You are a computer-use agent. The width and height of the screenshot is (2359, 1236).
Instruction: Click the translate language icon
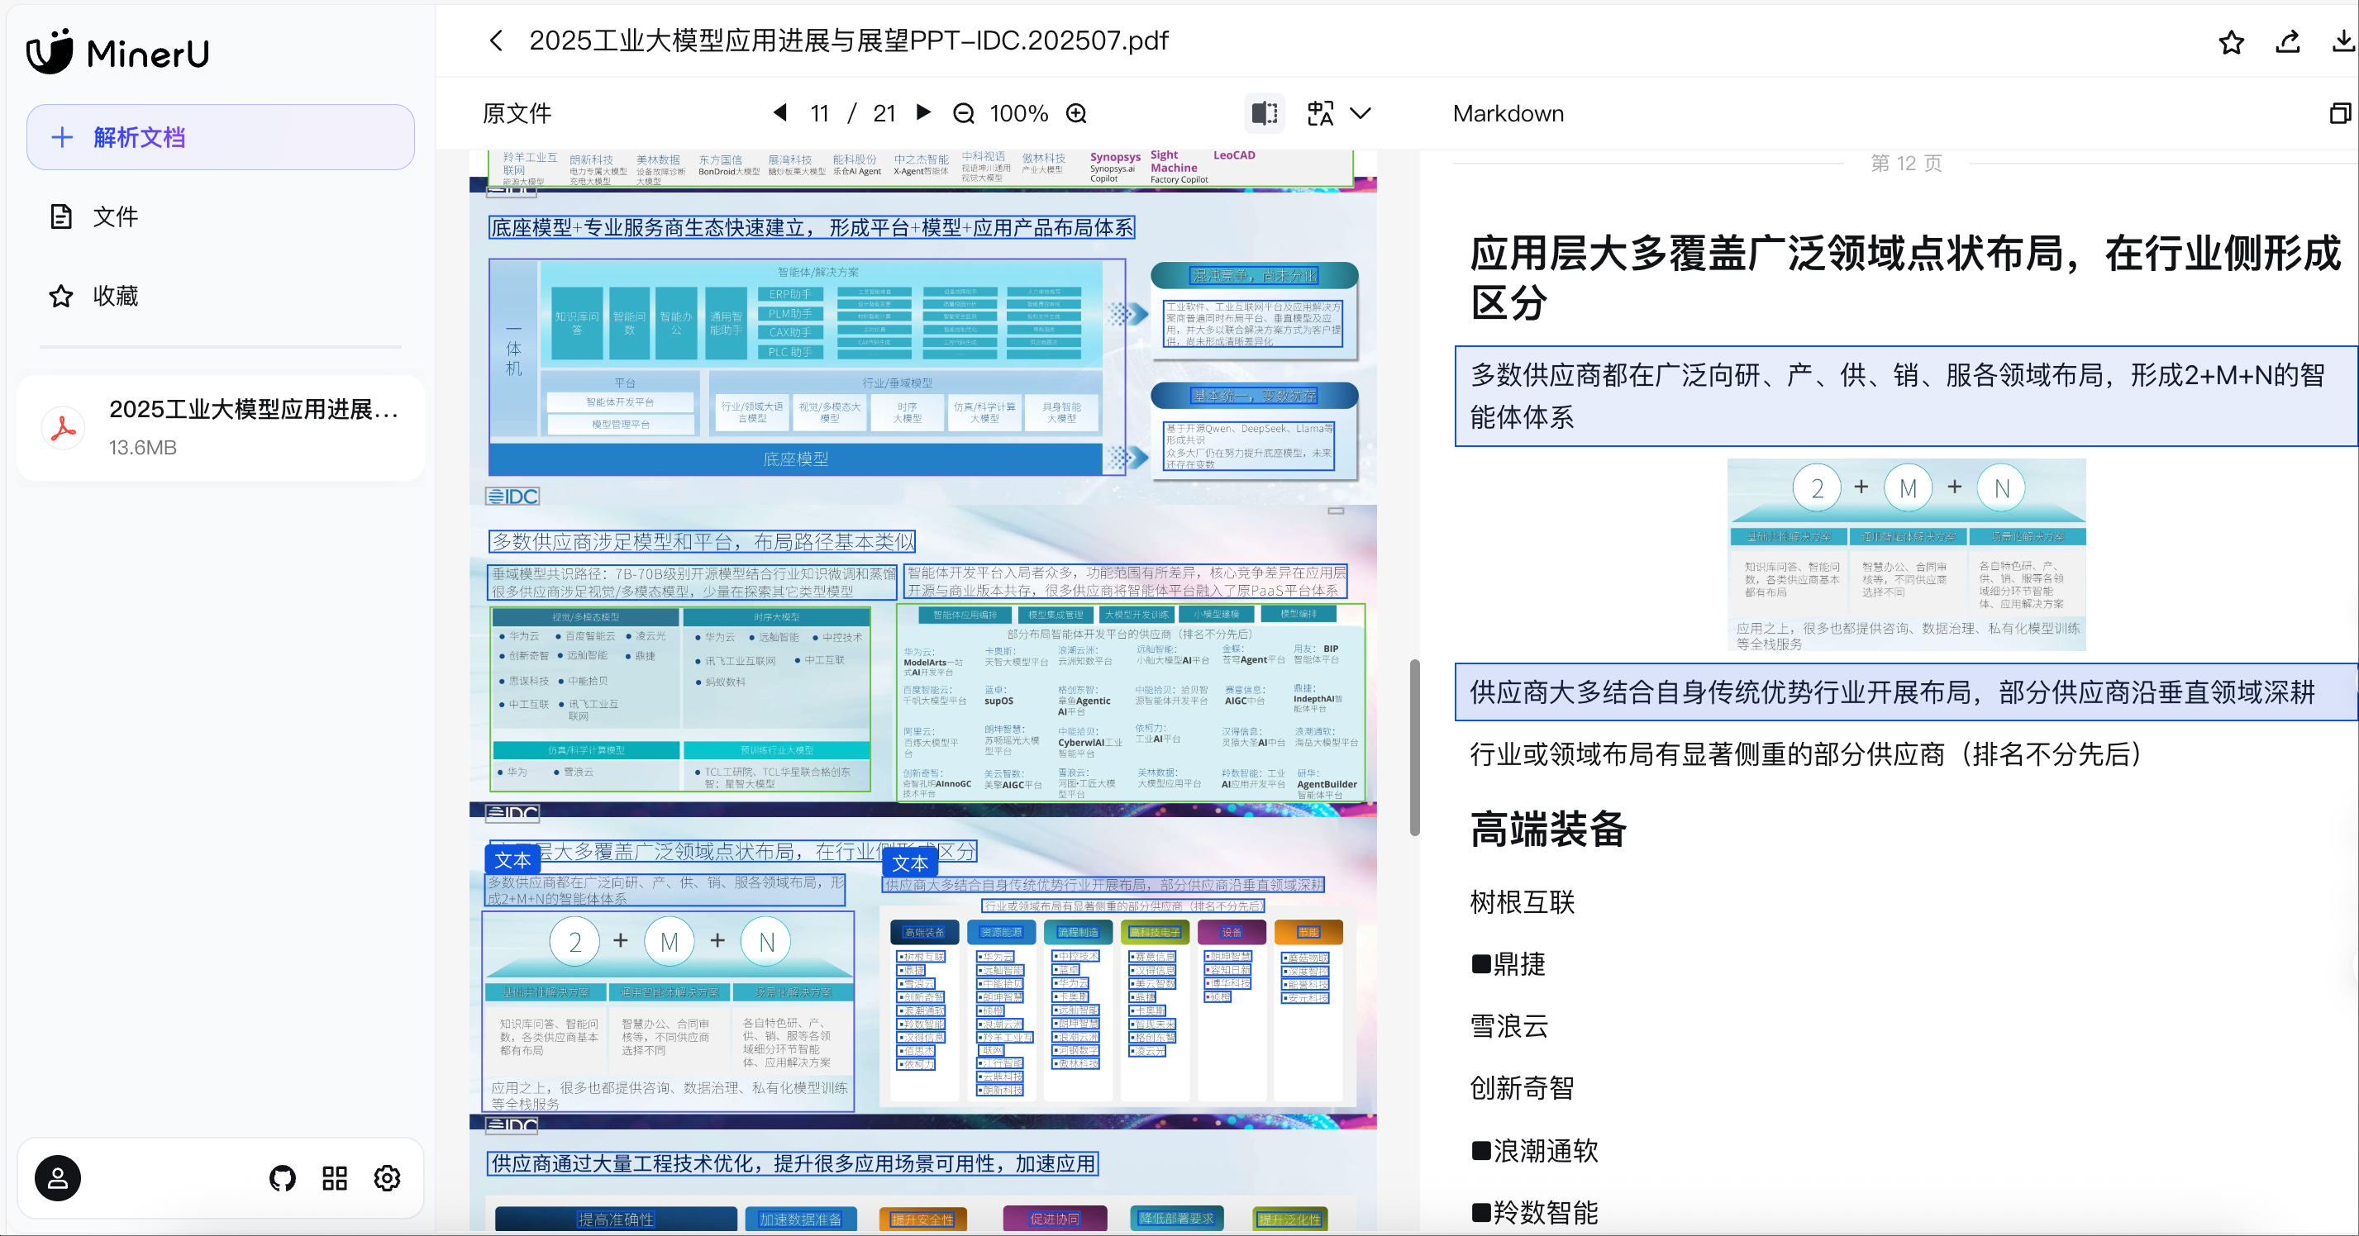point(1320,113)
